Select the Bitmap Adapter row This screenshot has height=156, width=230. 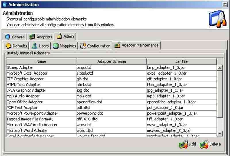[111, 67]
